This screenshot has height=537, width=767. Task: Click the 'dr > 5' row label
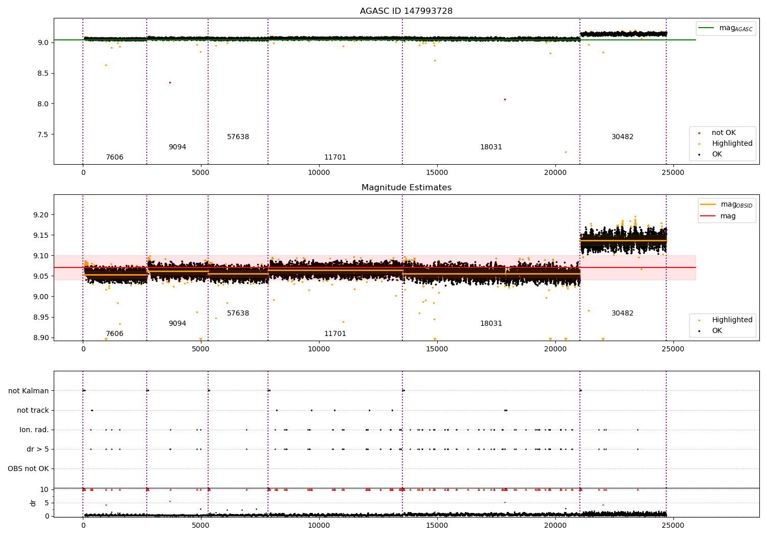pos(38,450)
